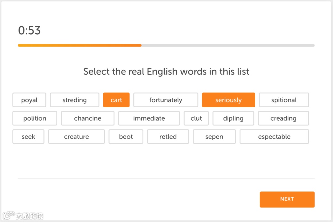
Task: Select the word 'streding'
Action: (x=75, y=100)
